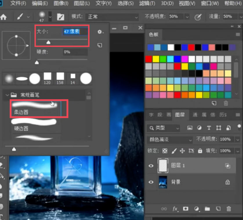The width and height of the screenshot is (243, 220).
Task: Hide 图层 1 layer visibility
Action: pos(151,166)
